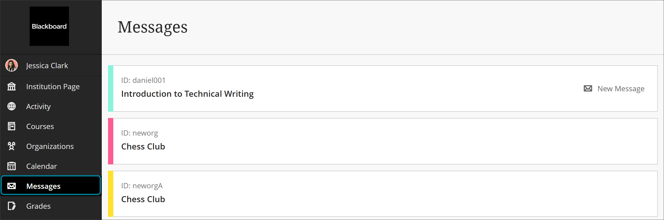The width and height of the screenshot is (664, 220).
Task: Select the Grades icon
Action: (12, 206)
